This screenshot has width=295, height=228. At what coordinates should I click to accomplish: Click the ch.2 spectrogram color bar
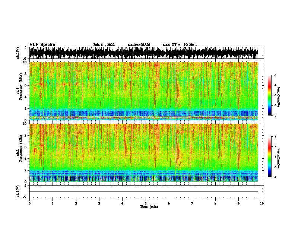[270, 157]
